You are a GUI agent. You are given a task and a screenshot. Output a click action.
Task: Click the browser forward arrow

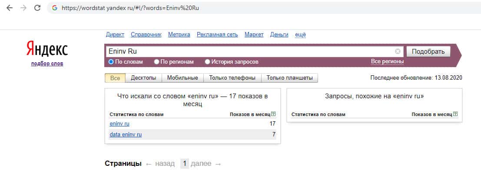pyautogui.click(x=23, y=8)
